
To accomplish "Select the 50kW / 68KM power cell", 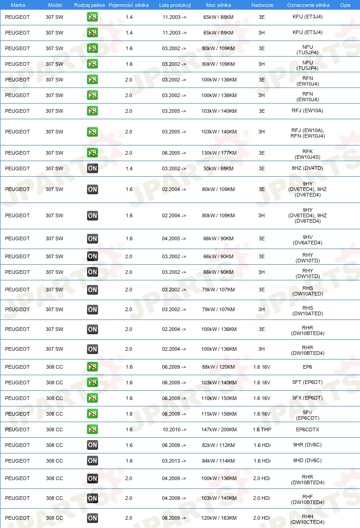I will [218, 168].
